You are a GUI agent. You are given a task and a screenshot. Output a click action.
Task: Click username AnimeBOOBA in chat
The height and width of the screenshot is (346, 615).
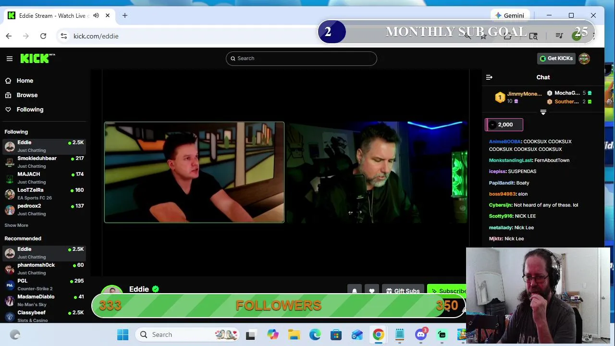tap(504, 142)
